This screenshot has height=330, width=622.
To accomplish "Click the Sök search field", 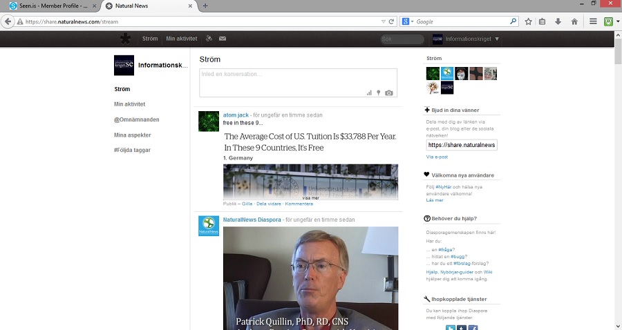I will 402,39.
